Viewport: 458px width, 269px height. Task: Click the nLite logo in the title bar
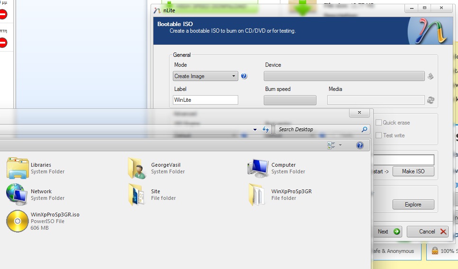[x=157, y=10]
